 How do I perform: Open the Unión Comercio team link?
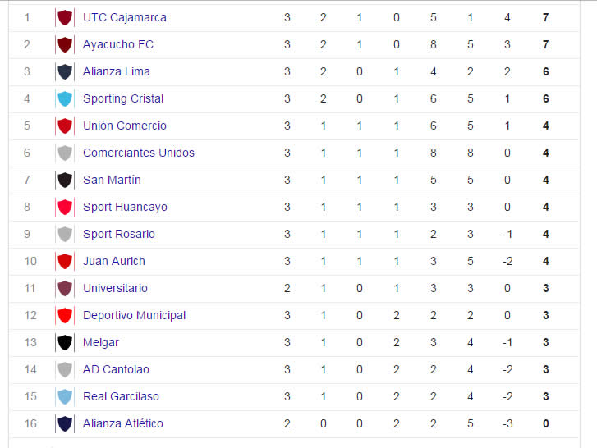coord(125,126)
